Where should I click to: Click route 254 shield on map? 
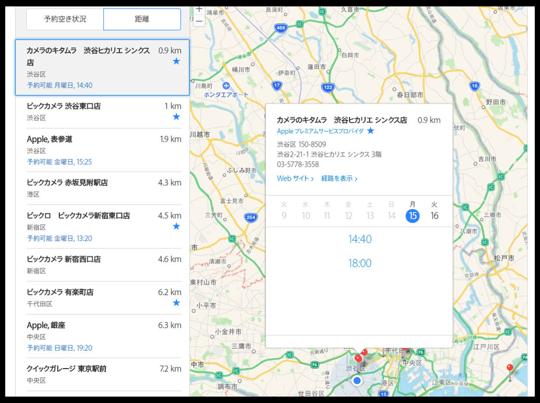pos(250,217)
